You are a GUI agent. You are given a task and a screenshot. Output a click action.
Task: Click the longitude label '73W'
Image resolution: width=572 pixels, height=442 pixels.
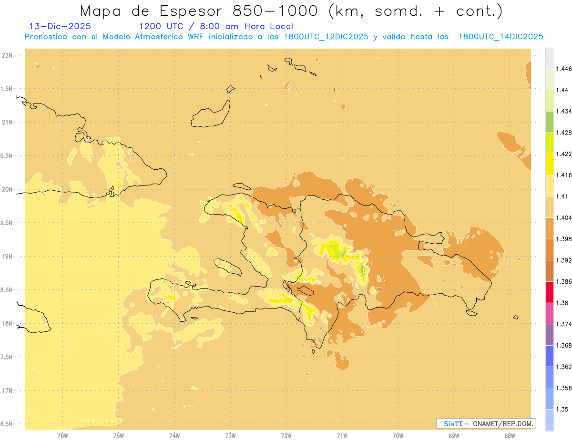[x=230, y=436]
